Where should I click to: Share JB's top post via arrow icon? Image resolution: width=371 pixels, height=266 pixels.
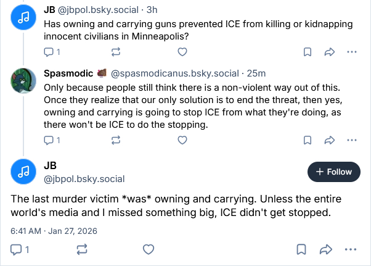(x=329, y=52)
